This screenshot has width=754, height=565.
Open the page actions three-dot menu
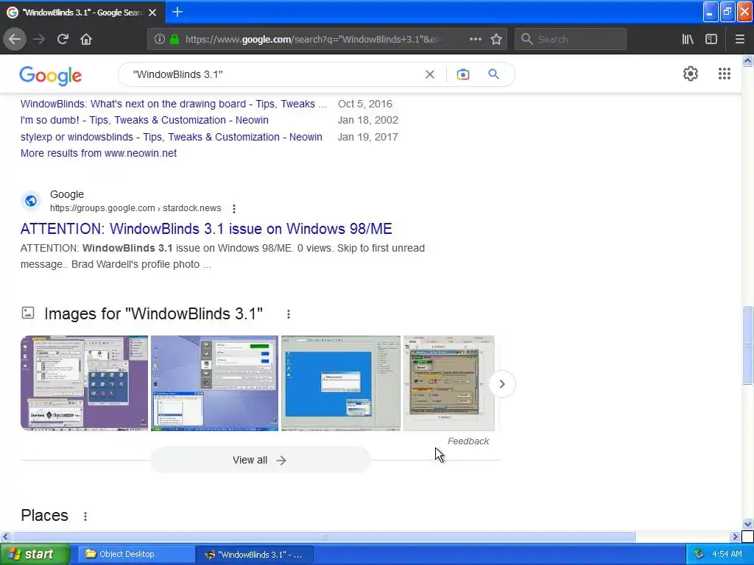pyautogui.click(x=475, y=39)
